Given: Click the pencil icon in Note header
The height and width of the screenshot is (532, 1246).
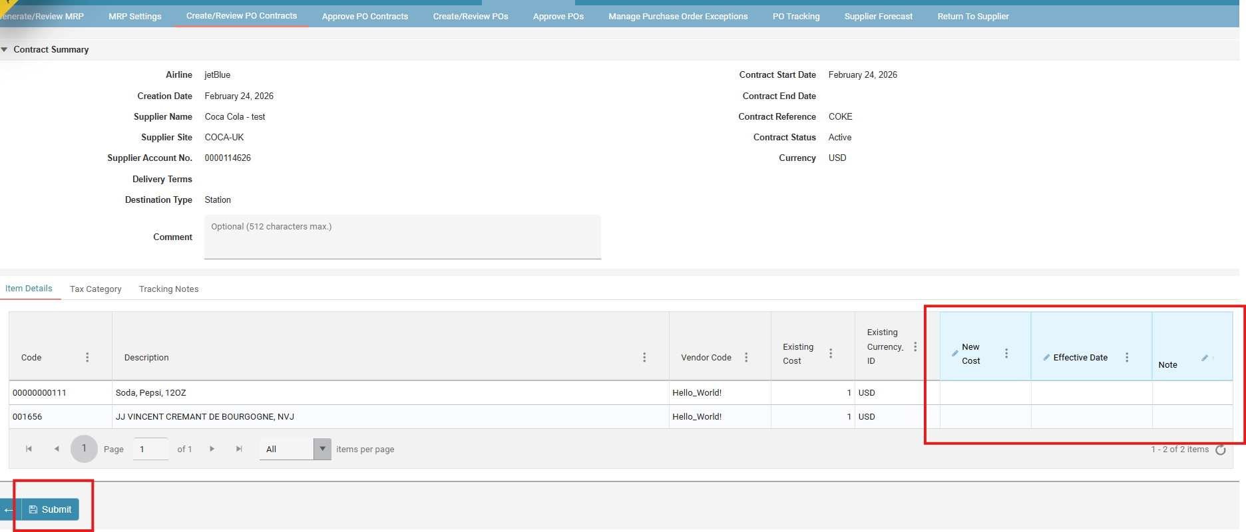Looking at the screenshot, I should (1205, 358).
